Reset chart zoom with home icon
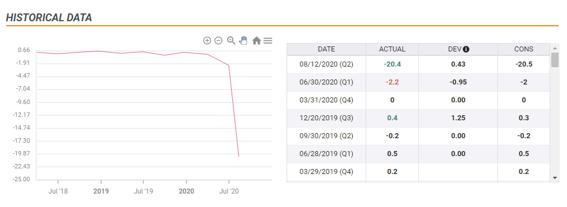Screen dimensions: 567x207 pyautogui.click(x=256, y=41)
